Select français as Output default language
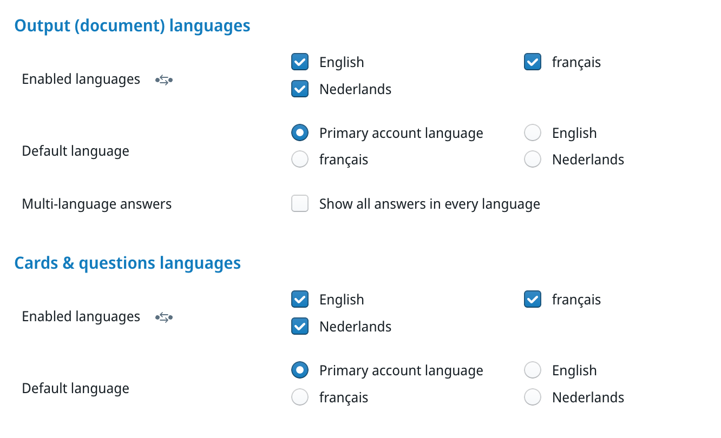721x438 pixels. click(x=300, y=160)
